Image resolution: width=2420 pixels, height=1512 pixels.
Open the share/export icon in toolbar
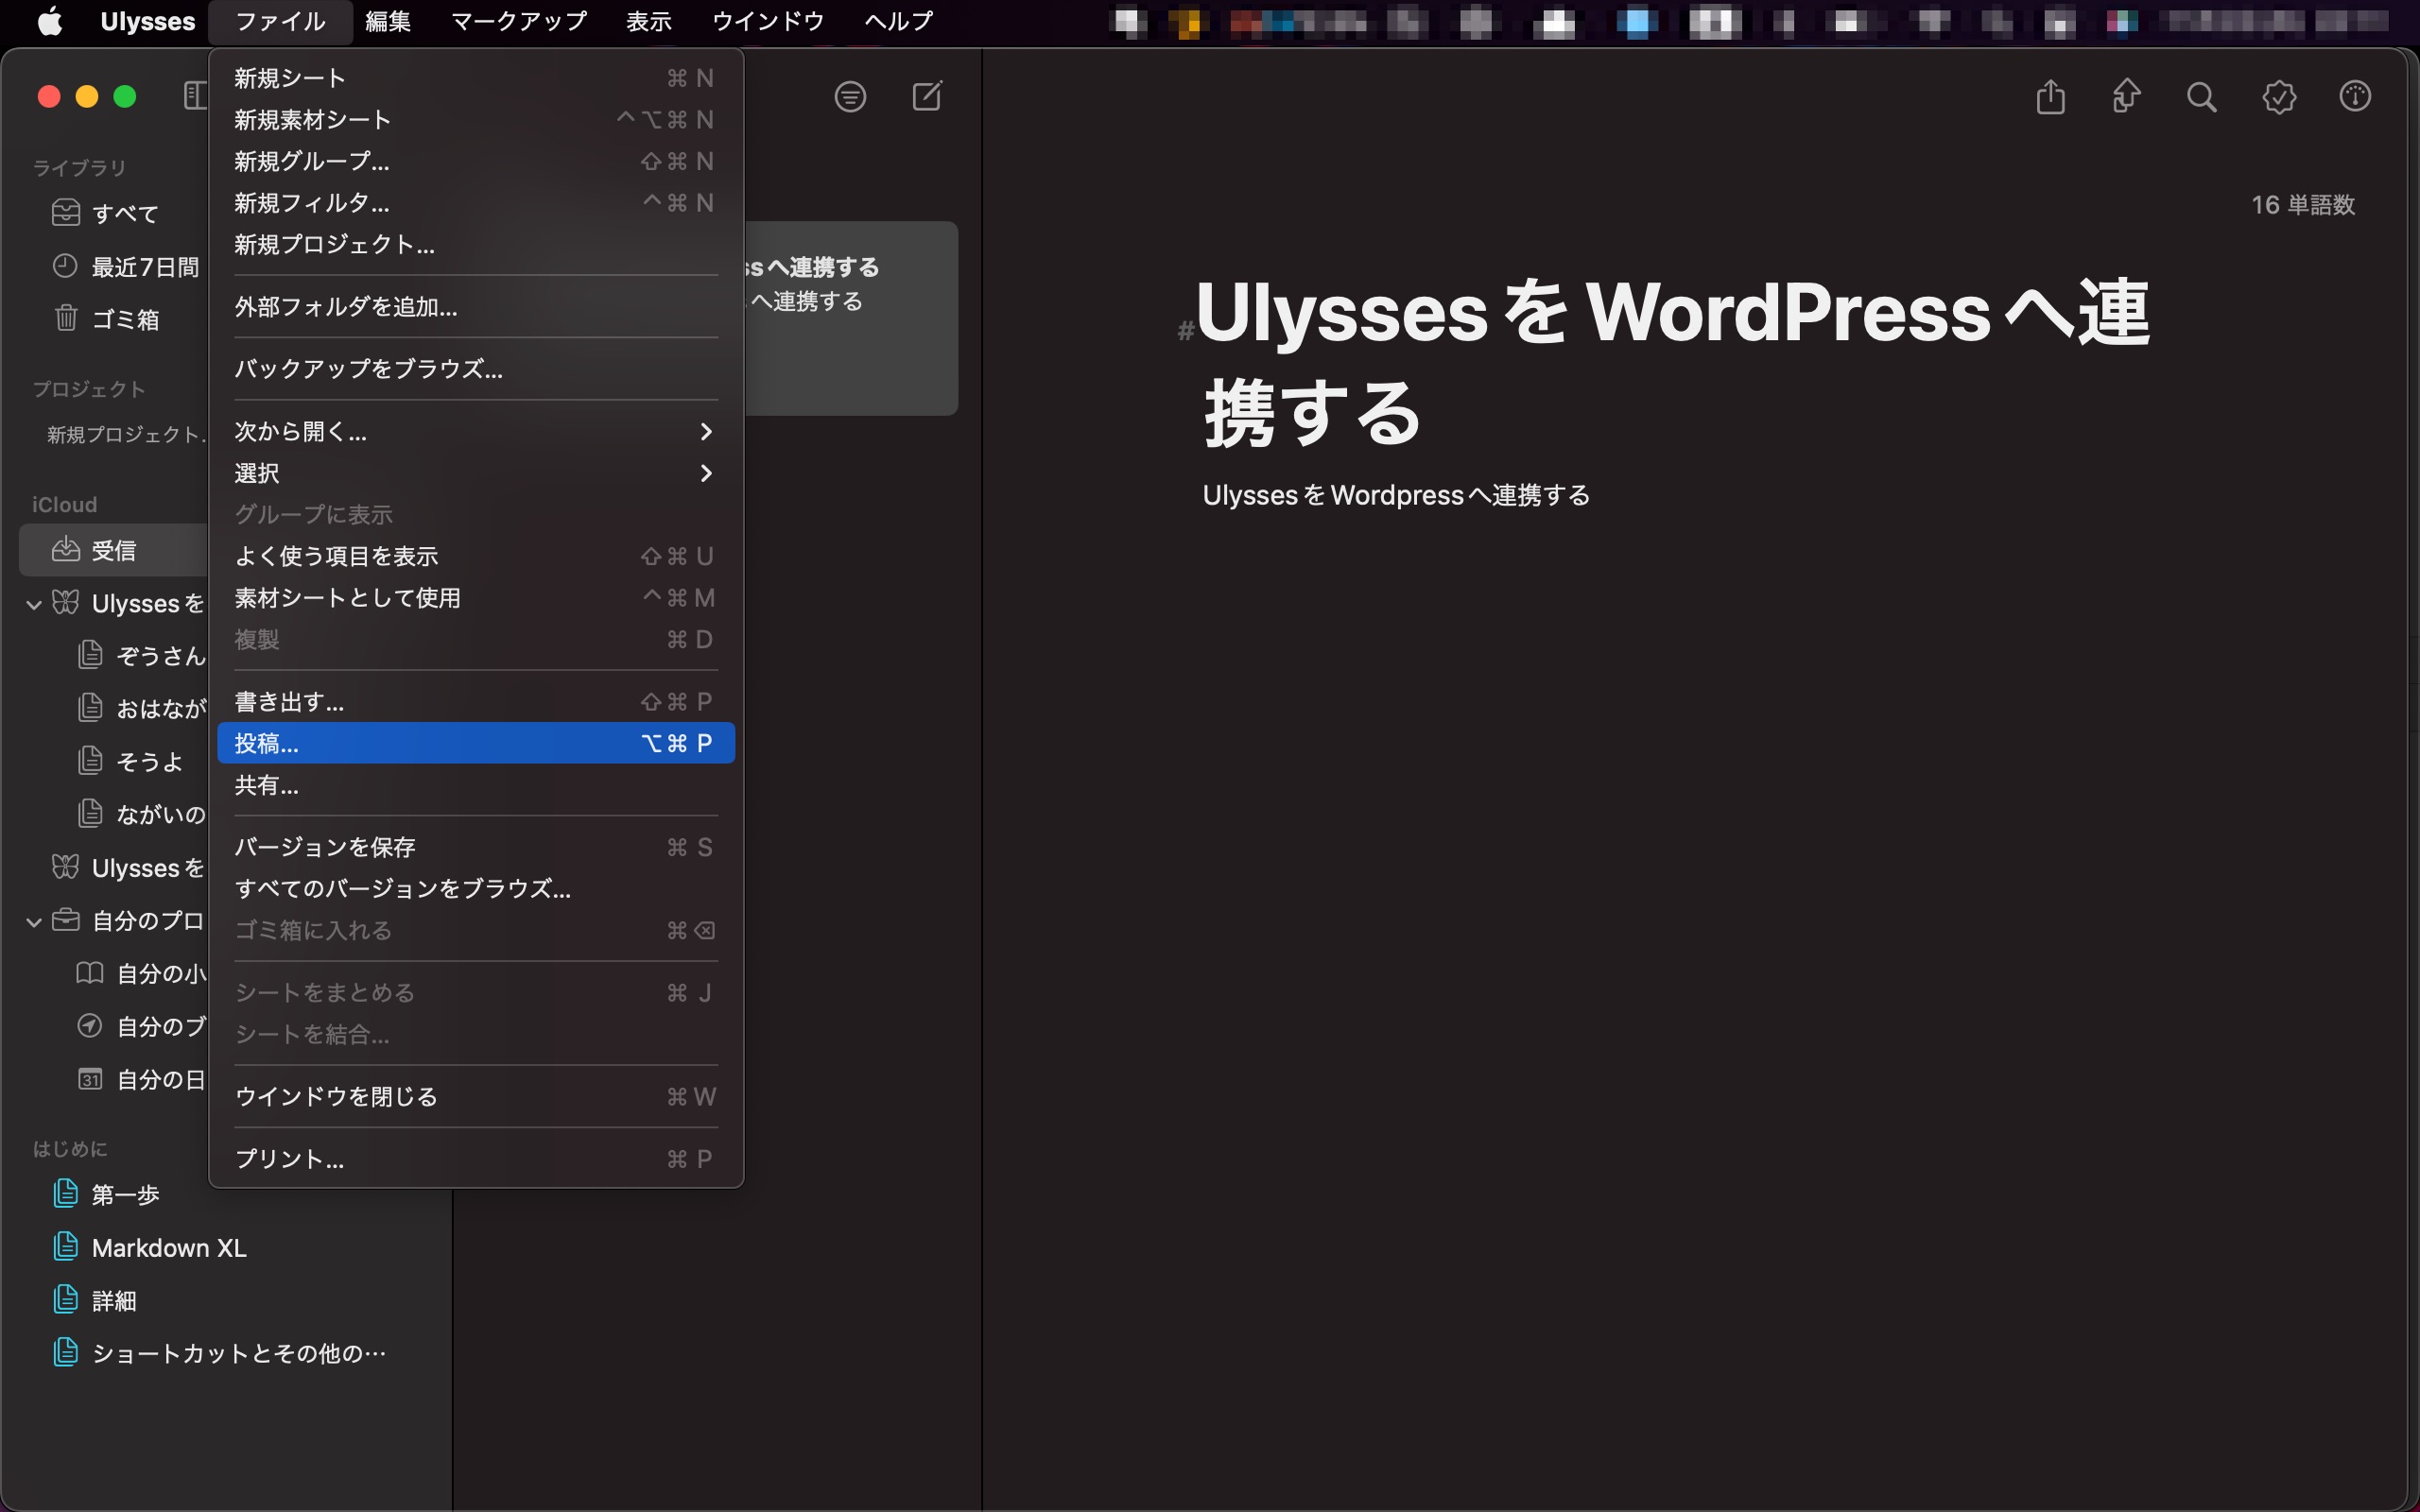point(2050,97)
